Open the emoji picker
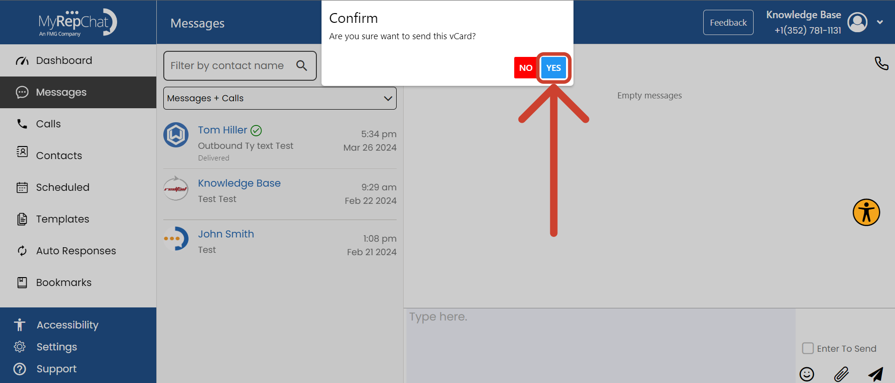The width and height of the screenshot is (895, 383). pos(806,374)
